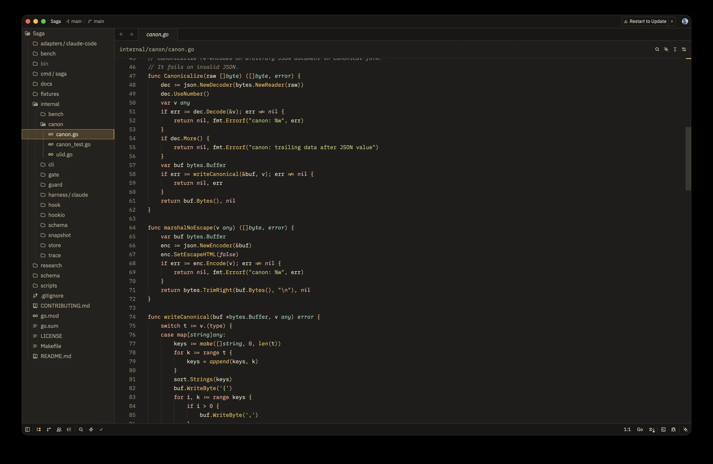Viewport: 713px width, 464px height.
Task: Click the checkmark diagnostics icon
Action: pyautogui.click(x=101, y=429)
